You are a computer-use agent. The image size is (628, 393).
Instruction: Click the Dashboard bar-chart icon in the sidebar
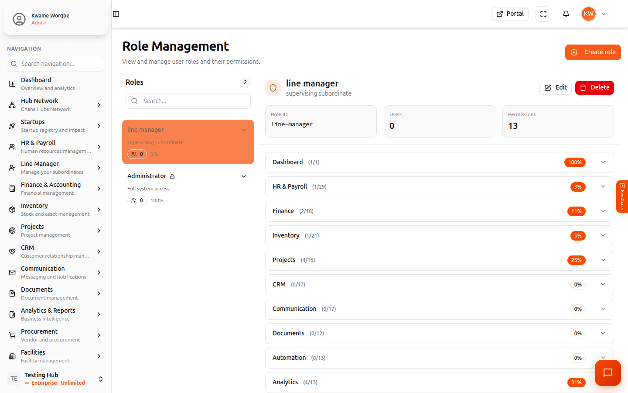[x=12, y=84]
